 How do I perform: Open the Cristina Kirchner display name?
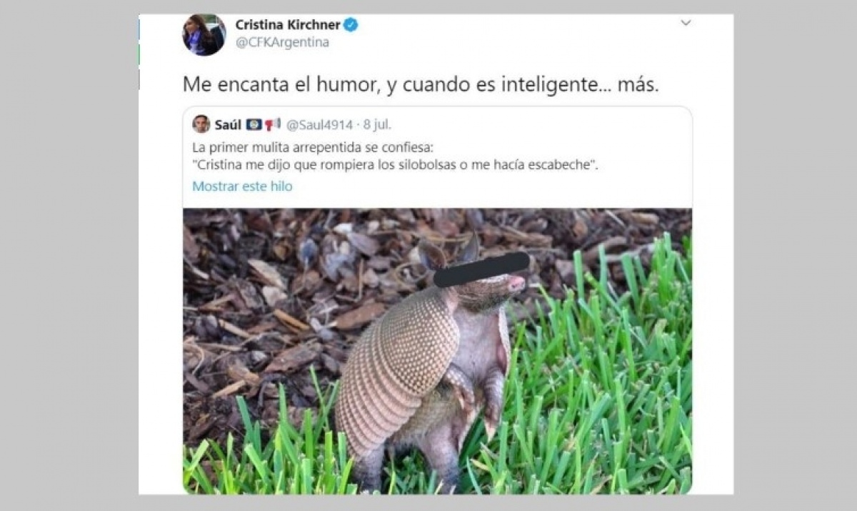tap(287, 25)
